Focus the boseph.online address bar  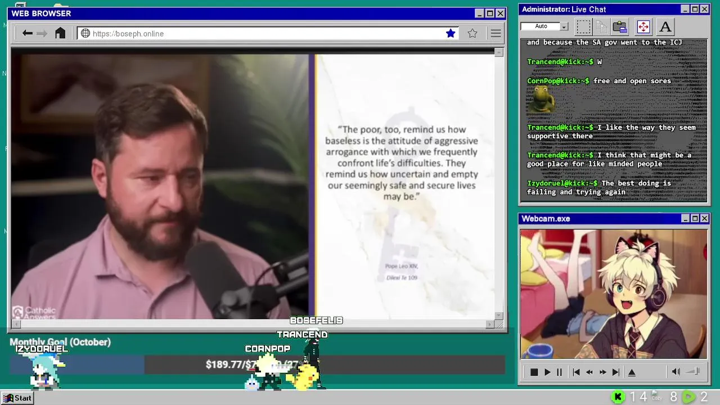268,33
